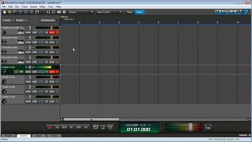Mute the Studio Drum Kit track
The width and height of the screenshot is (252, 142).
28,32
